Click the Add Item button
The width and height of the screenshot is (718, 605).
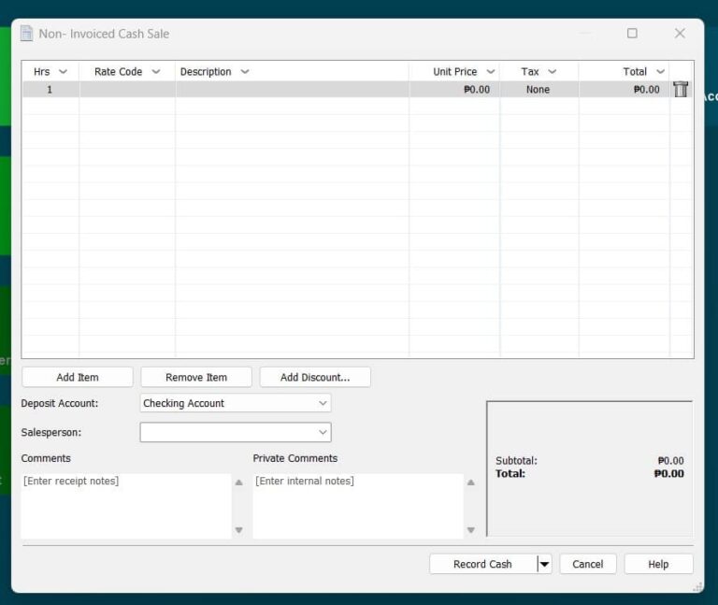coord(78,378)
